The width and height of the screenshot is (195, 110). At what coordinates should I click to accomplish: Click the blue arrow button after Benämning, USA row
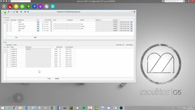(38, 24)
